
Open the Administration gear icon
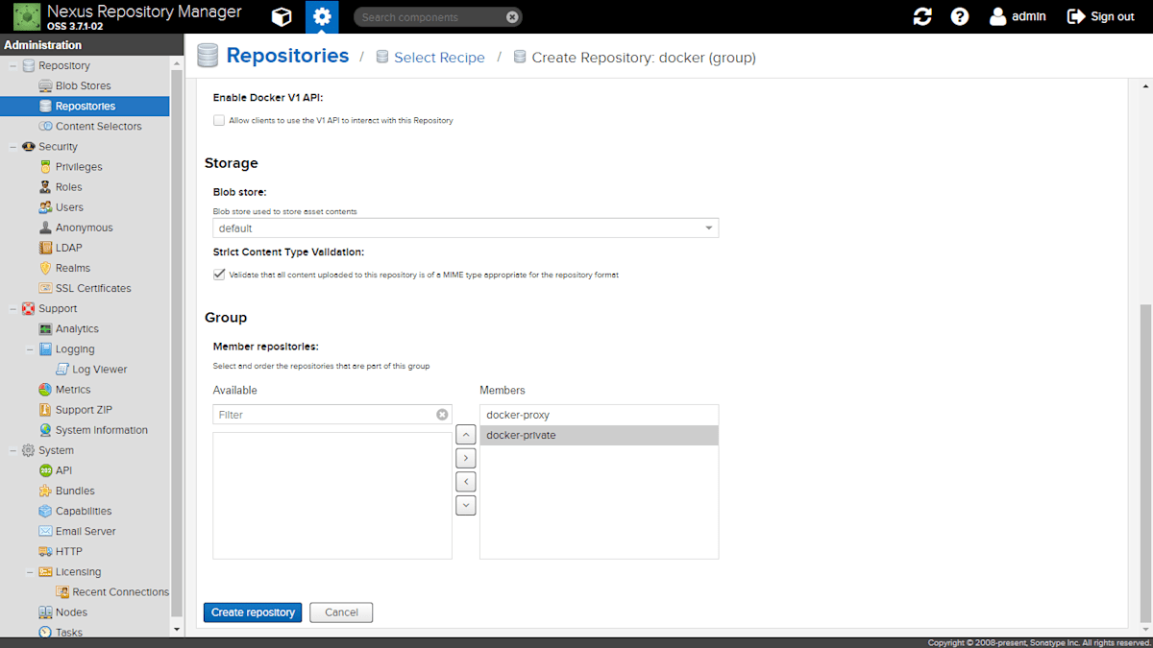coord(322,16)
